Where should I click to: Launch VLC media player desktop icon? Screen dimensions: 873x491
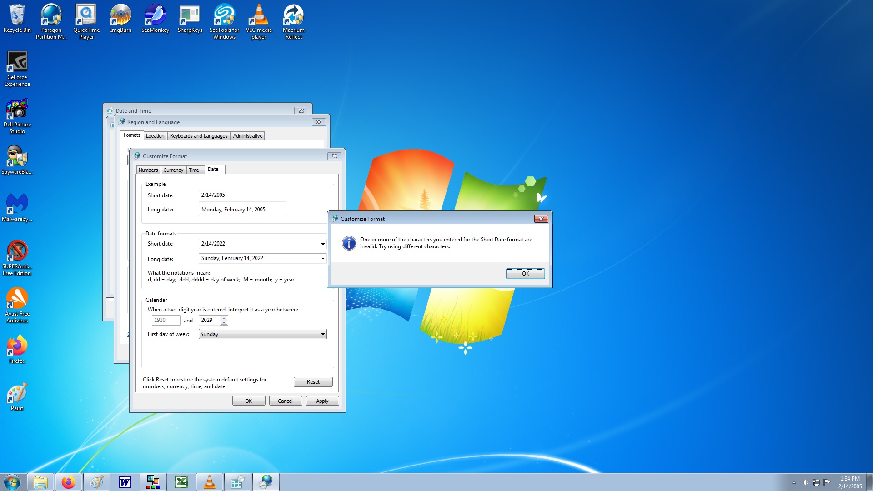click(x=259, y=22)
